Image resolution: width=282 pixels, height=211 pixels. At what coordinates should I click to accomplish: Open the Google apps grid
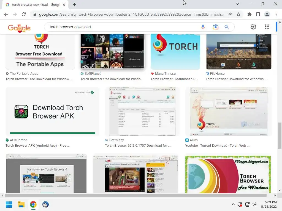point(267,27)
